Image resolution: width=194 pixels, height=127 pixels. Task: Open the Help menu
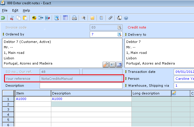point(26,10)
